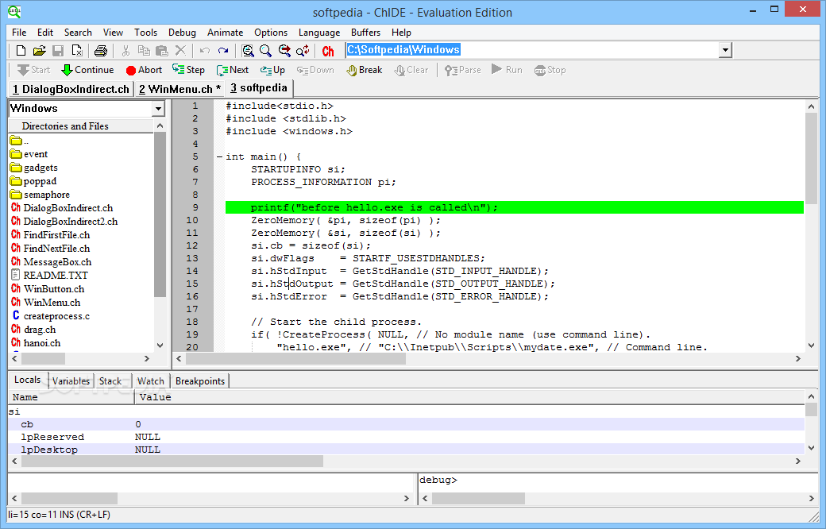Screen dimensions: 826x529
Task: Click the file list scroll down arrow
Action: (160, 346)
